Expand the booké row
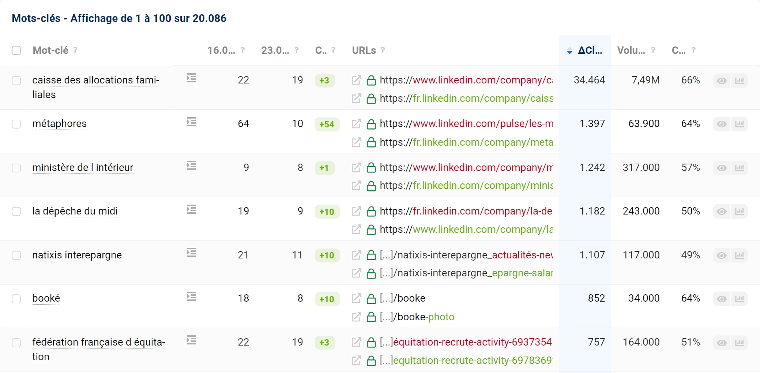760x373 pixels. pyautogui.click(x=191, y=296)
